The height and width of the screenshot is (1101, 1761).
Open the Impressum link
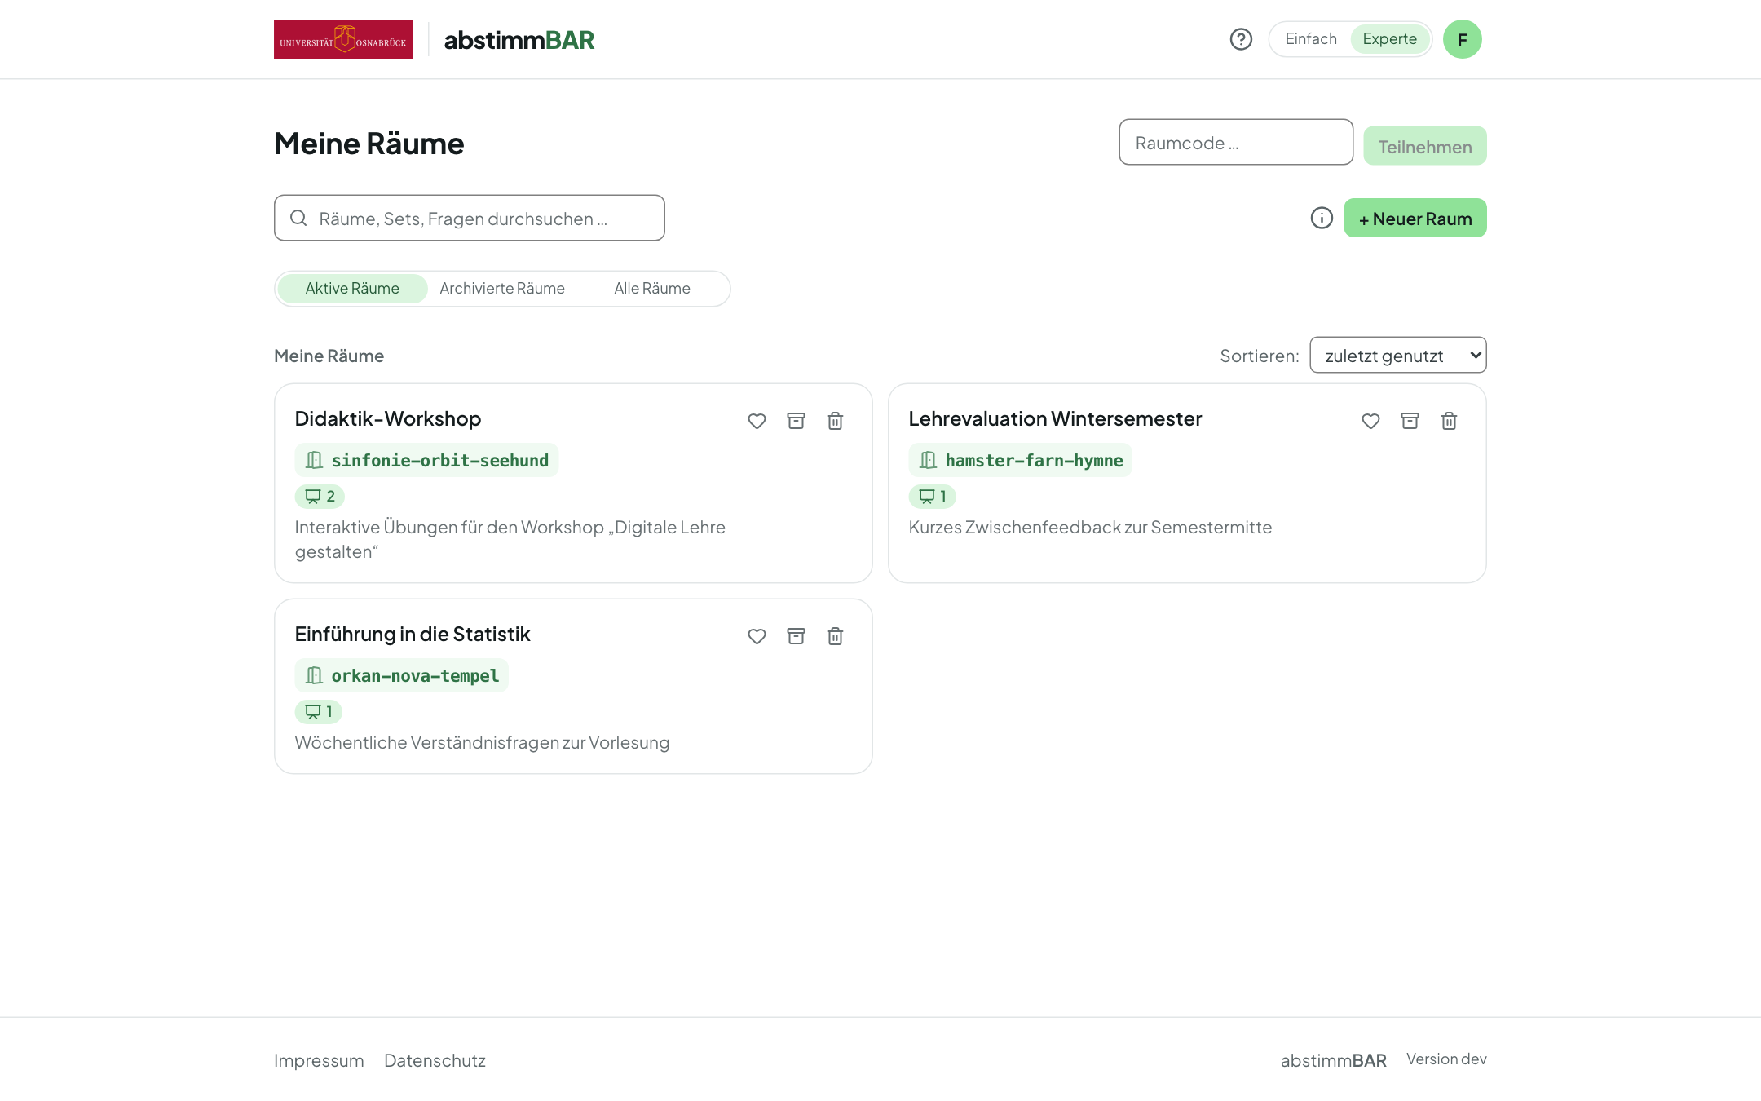[319, 1060]
